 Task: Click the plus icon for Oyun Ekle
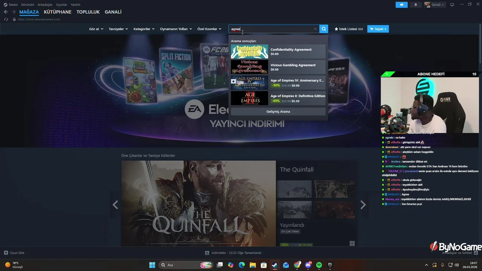[6, 253]
